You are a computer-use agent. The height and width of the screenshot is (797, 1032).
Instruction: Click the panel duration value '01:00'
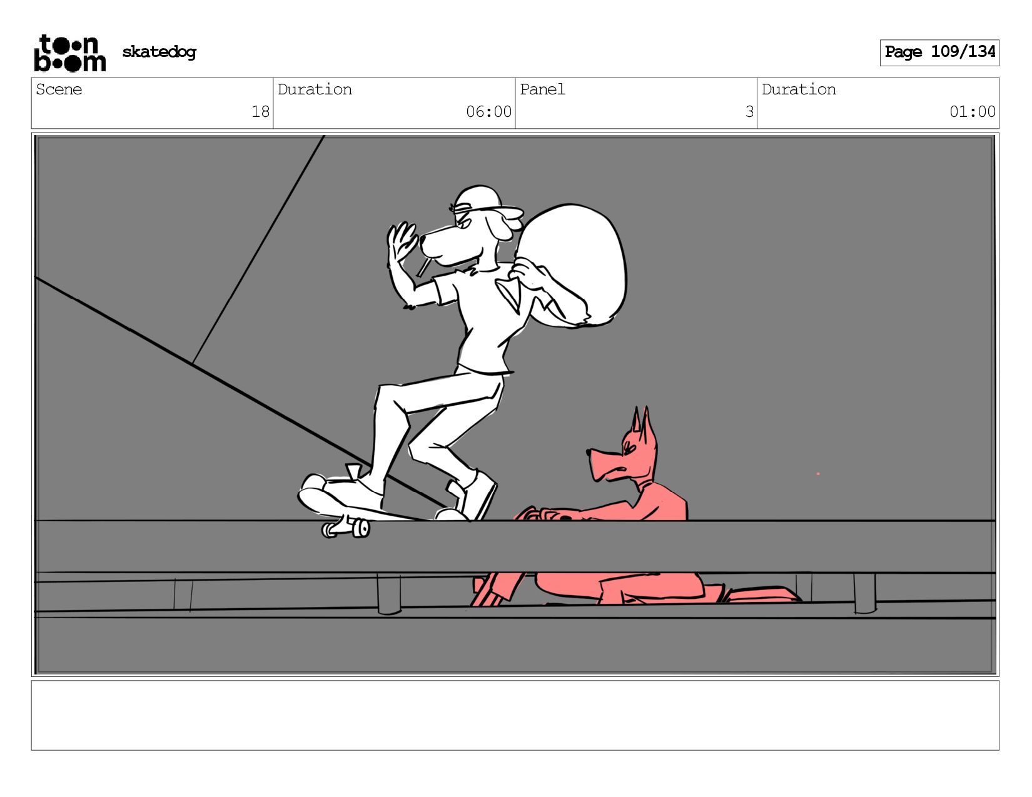[x=972, y=112]
